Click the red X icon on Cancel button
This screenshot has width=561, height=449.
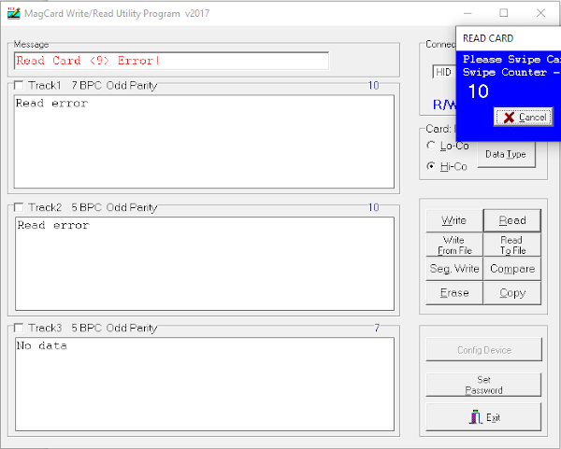click(x=509, y=118)
